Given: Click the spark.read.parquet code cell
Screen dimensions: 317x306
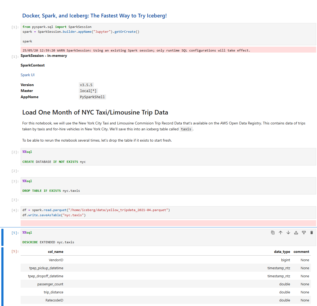Looking at the screenshot, I should click(188, 212).
